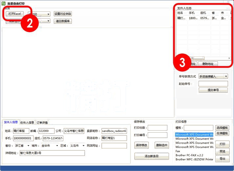Click 删除选中 button

161,145
